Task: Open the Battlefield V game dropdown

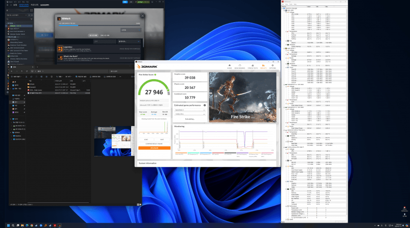Action: click(x=190, y=110)
